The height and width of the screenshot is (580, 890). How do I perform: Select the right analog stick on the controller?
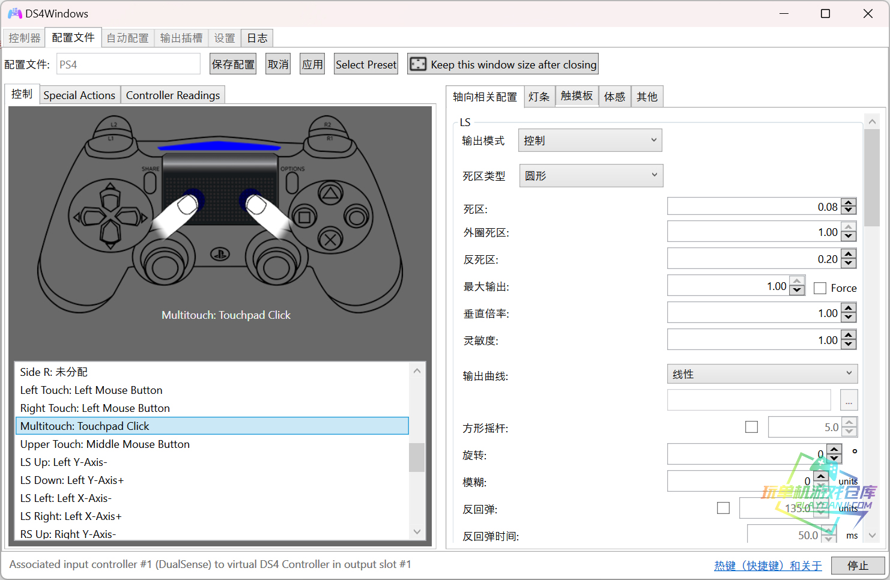(x=276, y=265)
